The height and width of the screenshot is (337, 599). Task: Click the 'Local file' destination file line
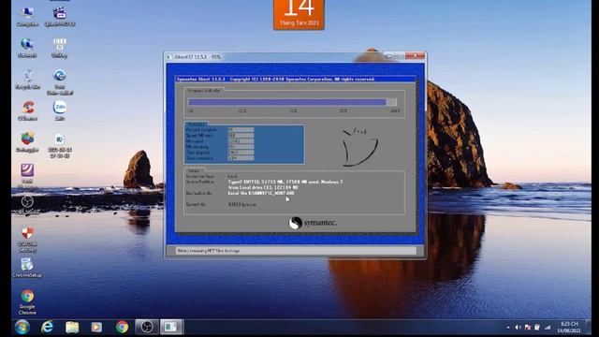261,194
